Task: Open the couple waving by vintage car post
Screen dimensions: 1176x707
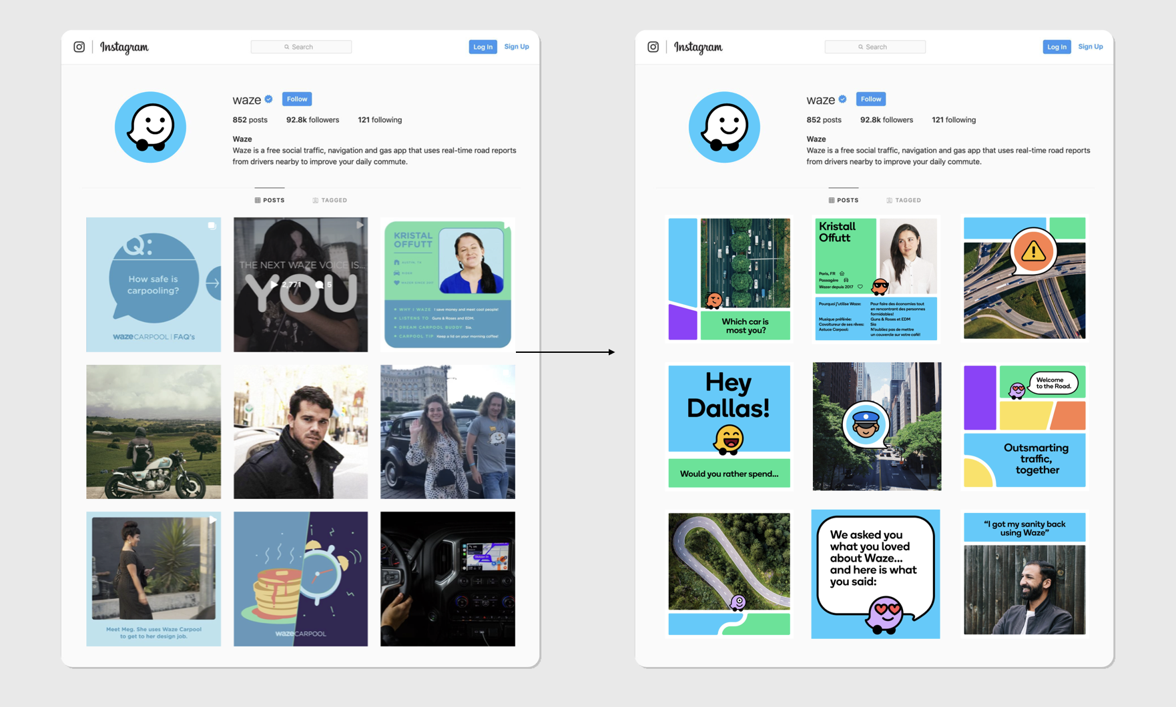Action: 448,432
